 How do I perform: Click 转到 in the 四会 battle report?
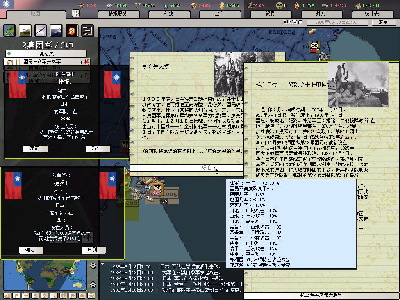pyautogui.click(x=93, y=250)
